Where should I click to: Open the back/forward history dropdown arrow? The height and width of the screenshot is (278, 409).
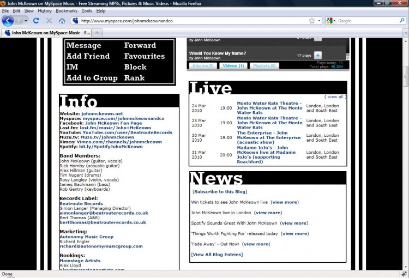click(26, 21)
